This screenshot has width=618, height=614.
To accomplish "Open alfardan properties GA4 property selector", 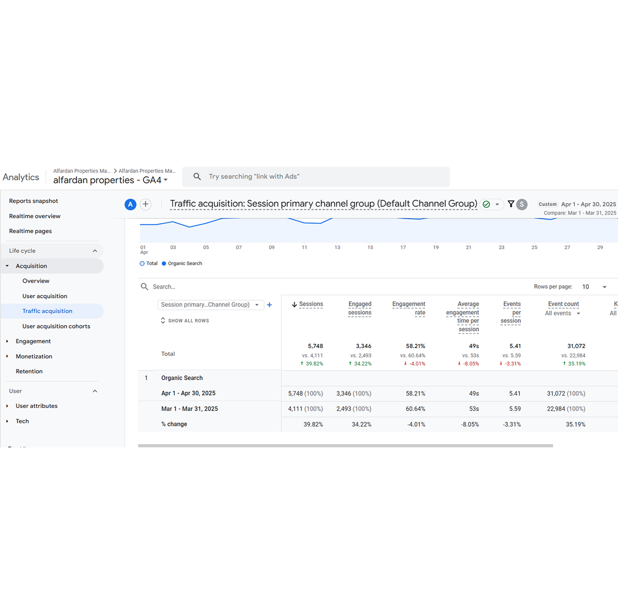I will coord(110,181).
